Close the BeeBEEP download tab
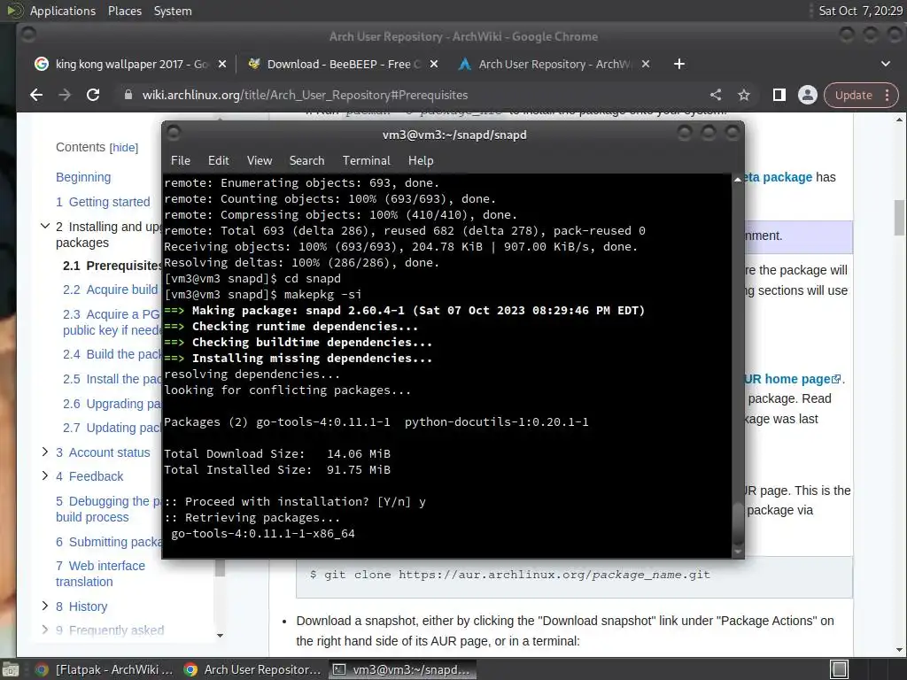The image size is (907, 680). coord(434,64)
